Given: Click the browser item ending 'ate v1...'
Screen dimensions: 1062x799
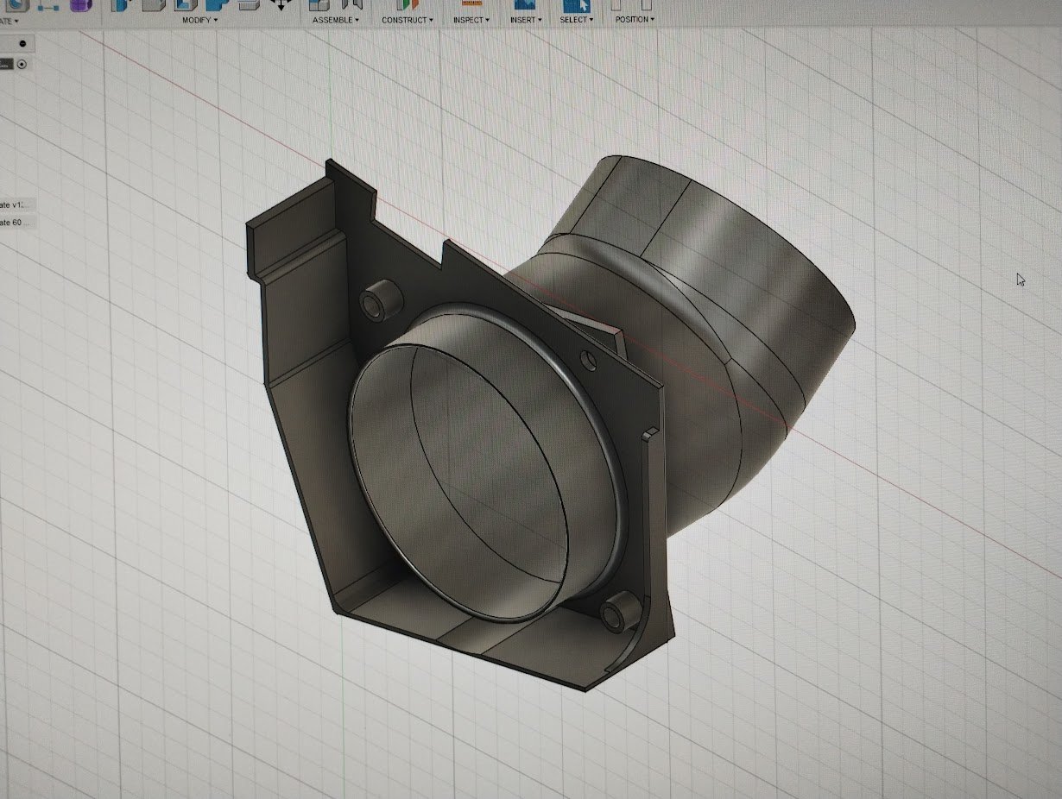Looking at the screenshot, I should (18, 204).
